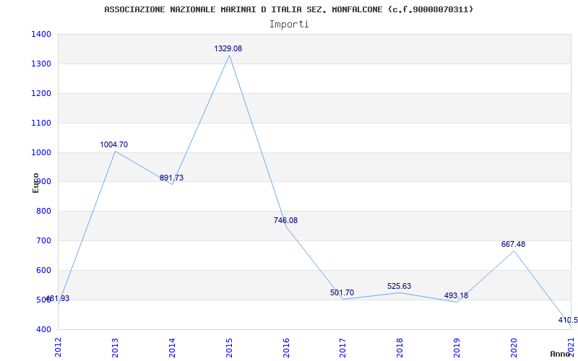
Task: Click the 493.18 data label
Action: pyautogui.click(x=456, y=295)
